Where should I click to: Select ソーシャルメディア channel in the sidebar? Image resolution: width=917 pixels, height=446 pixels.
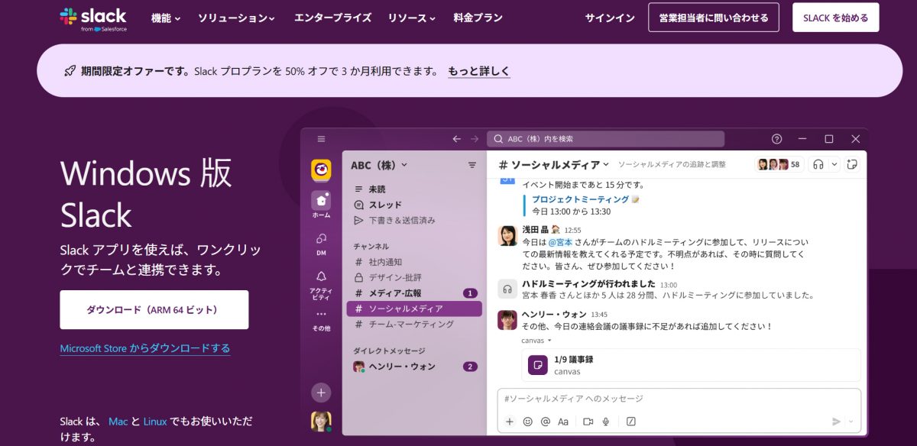(x=413, y=309)
